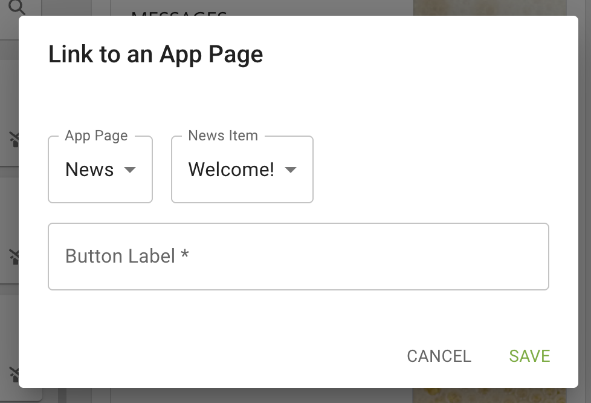Click the MESSAGES heading behind the dialog
Viewport: 591px width, 403px height.
point(179,12)
